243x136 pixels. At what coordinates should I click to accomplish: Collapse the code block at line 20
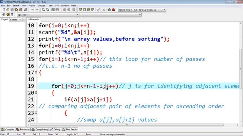pos(36,93)
